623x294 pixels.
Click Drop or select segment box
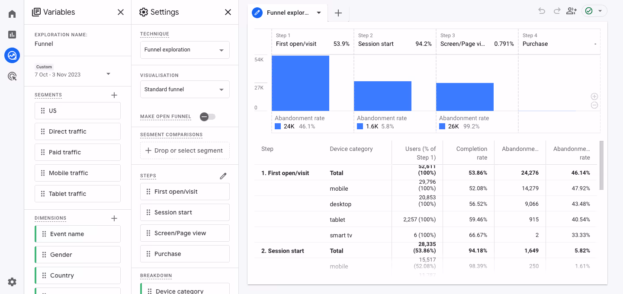tap(185, 150)
